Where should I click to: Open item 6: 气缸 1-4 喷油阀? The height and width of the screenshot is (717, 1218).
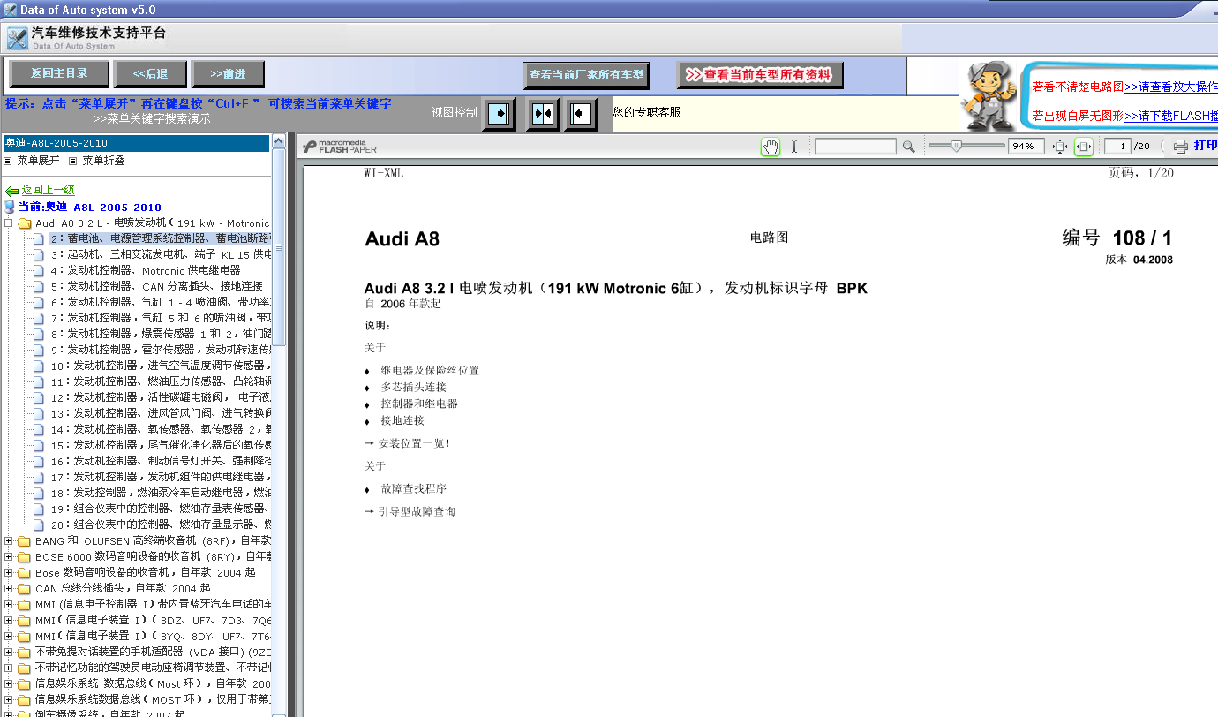click(160, 302)
